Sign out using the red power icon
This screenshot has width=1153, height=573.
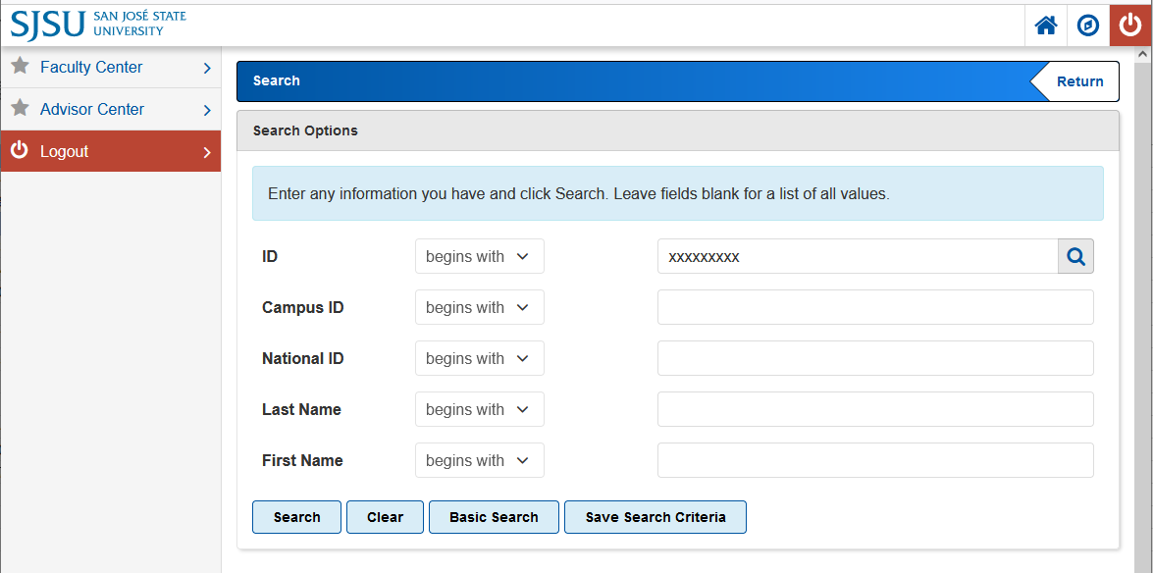click(x=1129, y=25)
